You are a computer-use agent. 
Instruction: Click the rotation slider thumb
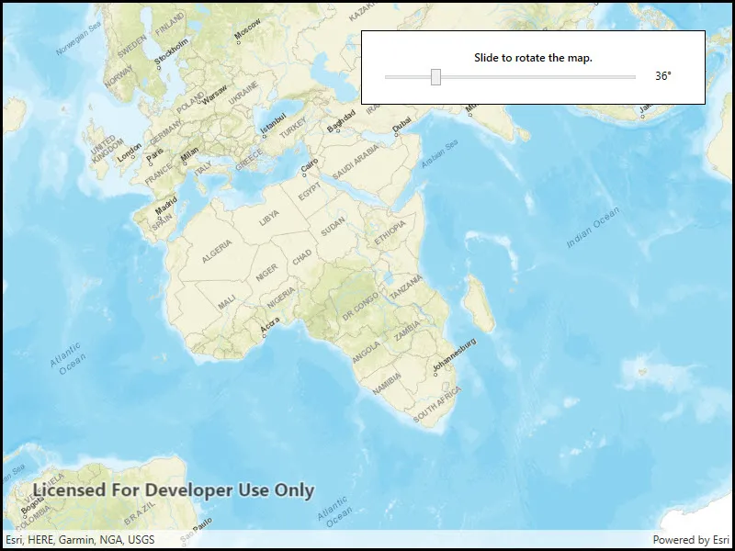[435, 77]
